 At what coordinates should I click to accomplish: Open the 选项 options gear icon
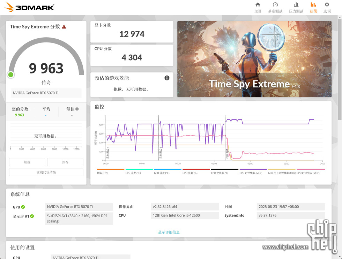pos(327,5)
